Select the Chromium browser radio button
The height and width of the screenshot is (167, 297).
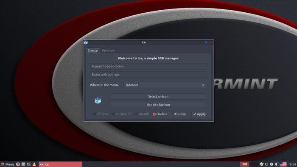(122, 114)
